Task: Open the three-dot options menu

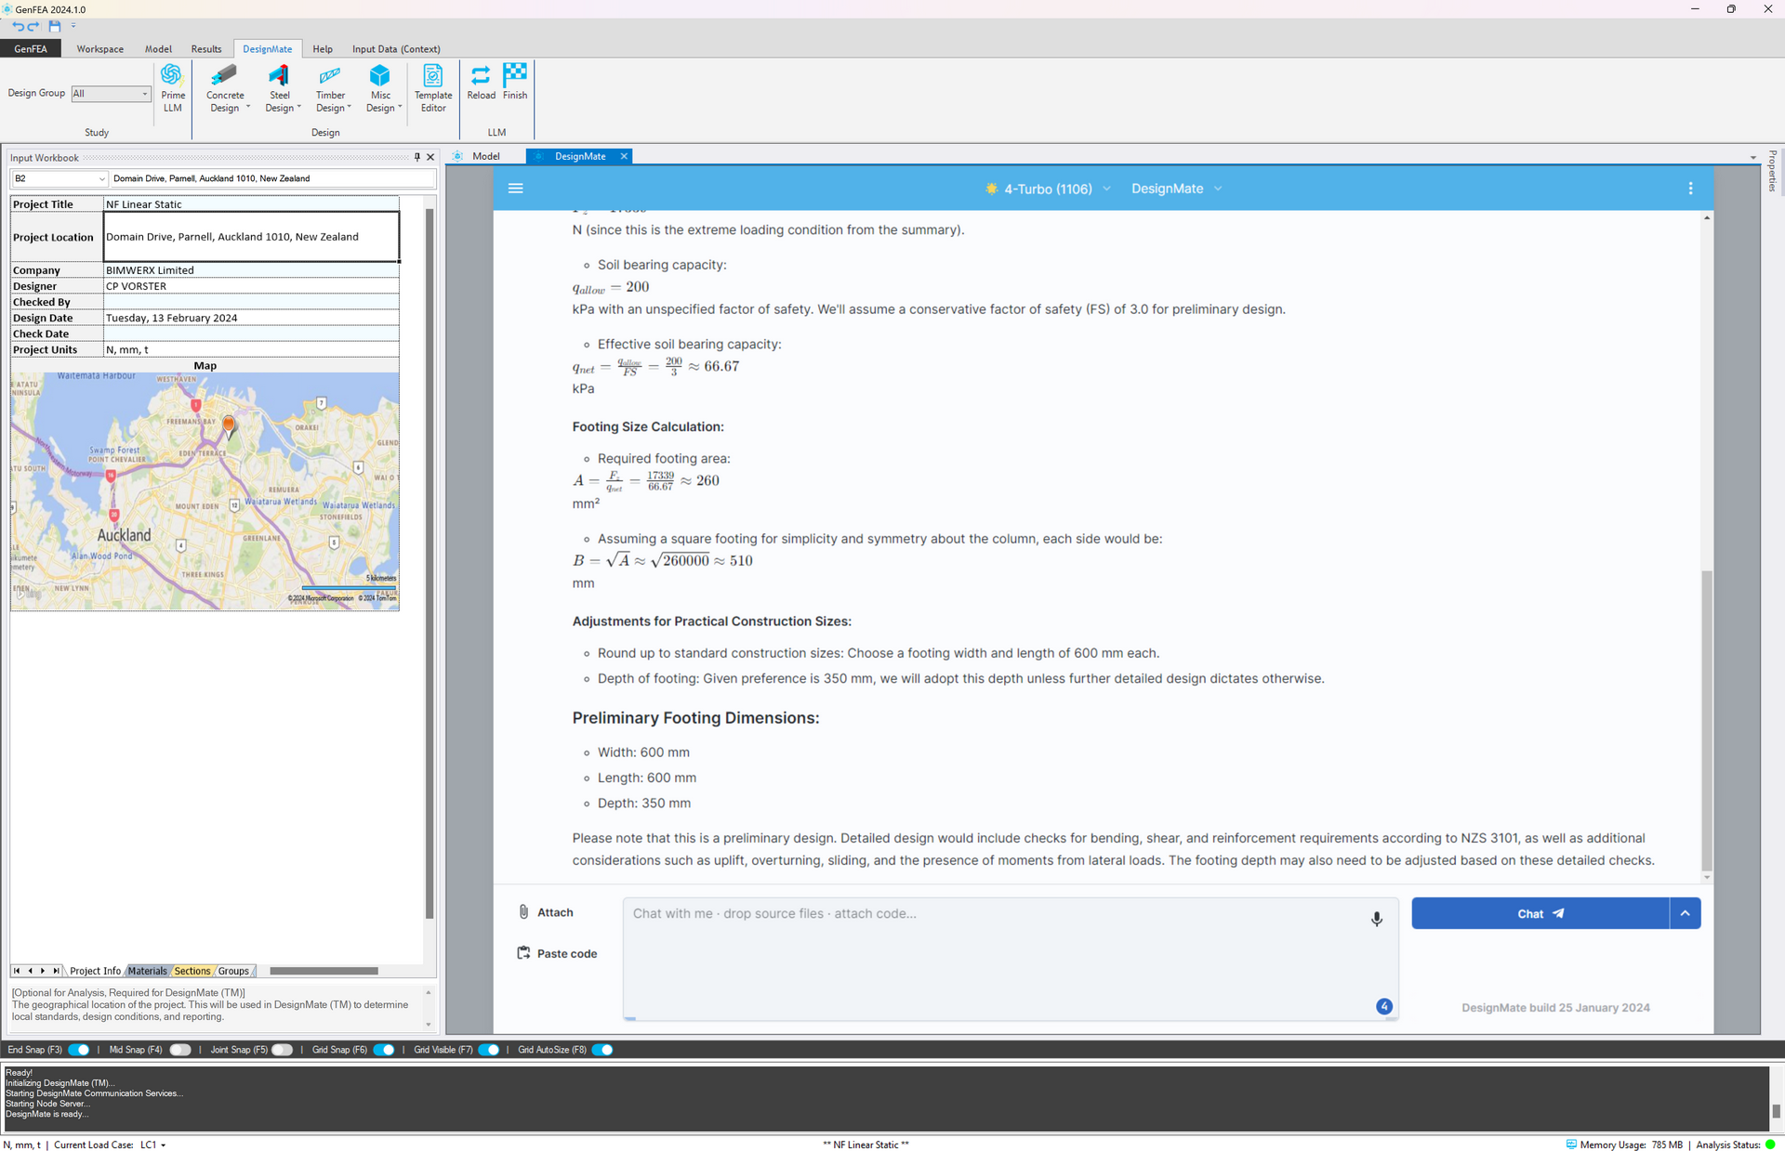Action: (1689, 189)
